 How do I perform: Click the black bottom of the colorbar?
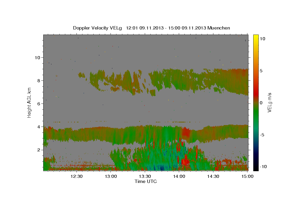coord(256,169)
